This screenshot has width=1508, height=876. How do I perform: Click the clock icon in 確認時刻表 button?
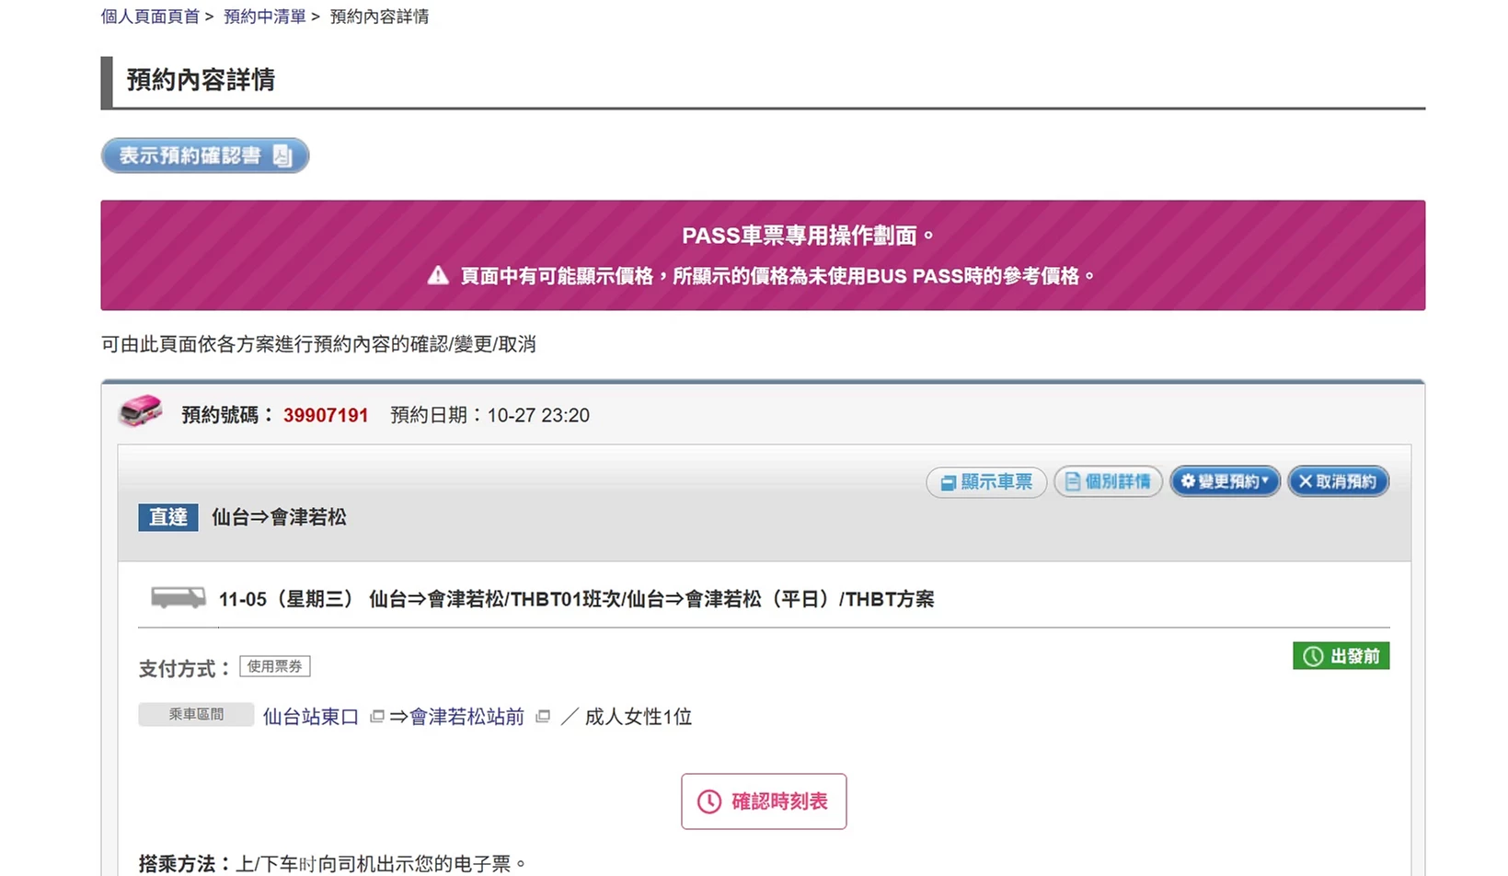tap(708, 801)
